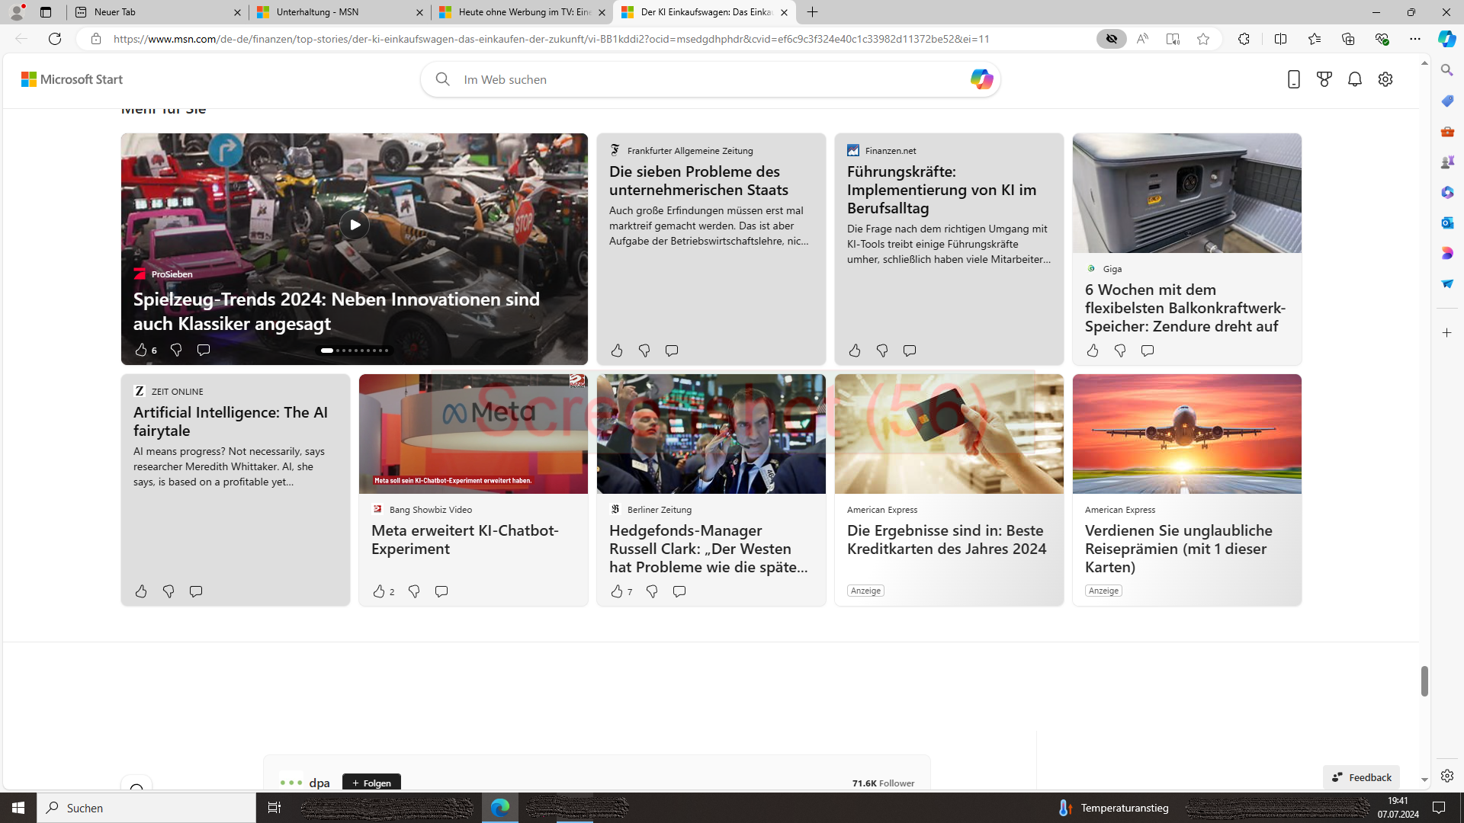
Task: Open browser Extensions puzzle icon
Action: (x=1244, y=39)
